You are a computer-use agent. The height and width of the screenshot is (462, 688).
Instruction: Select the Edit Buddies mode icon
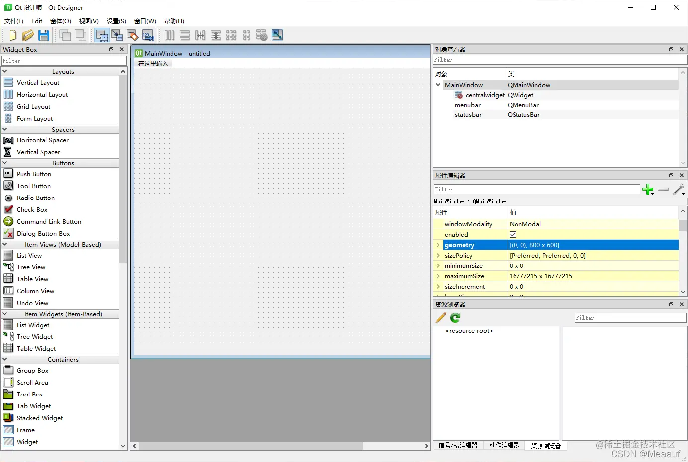coord(132,35)
